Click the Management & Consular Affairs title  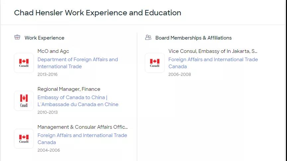(x=82, y=127)
